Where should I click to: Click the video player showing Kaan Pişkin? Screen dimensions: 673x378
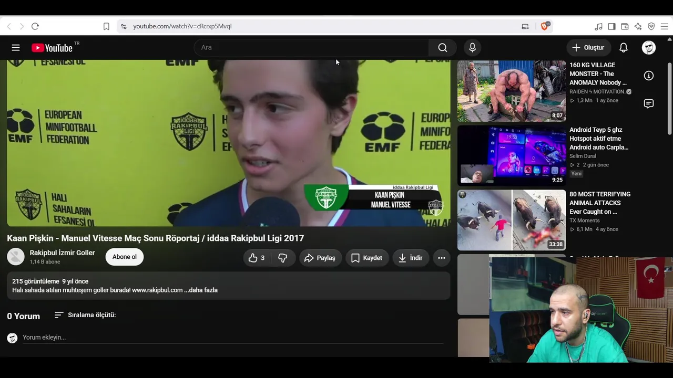tap(229, 143)
